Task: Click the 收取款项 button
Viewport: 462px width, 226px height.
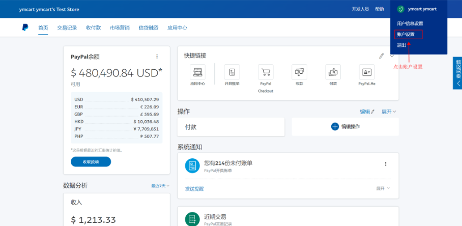Action: 91,162
